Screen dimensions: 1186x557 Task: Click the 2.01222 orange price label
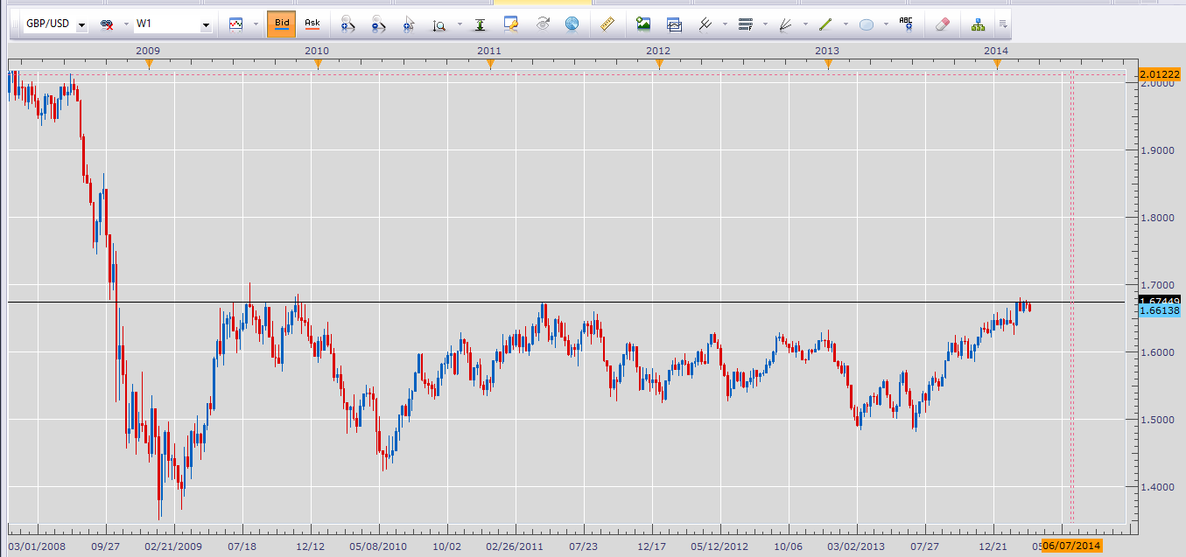tap(1161, 73)
